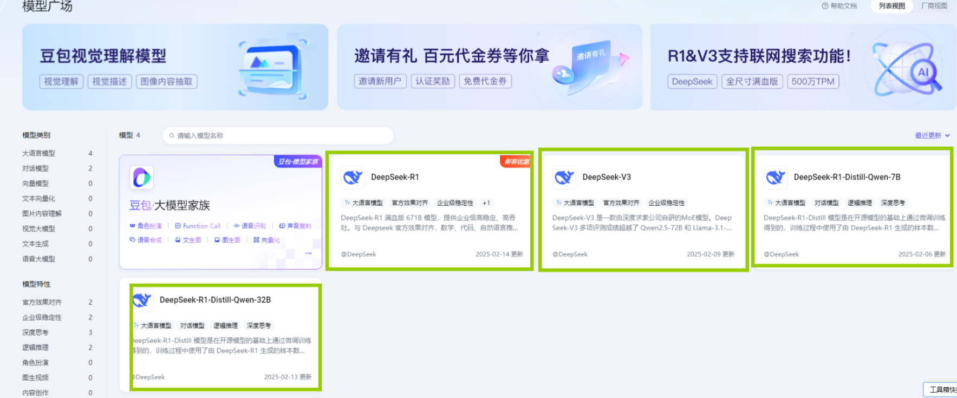Click the 图像内容抽取 banner tag

point(166,81)
